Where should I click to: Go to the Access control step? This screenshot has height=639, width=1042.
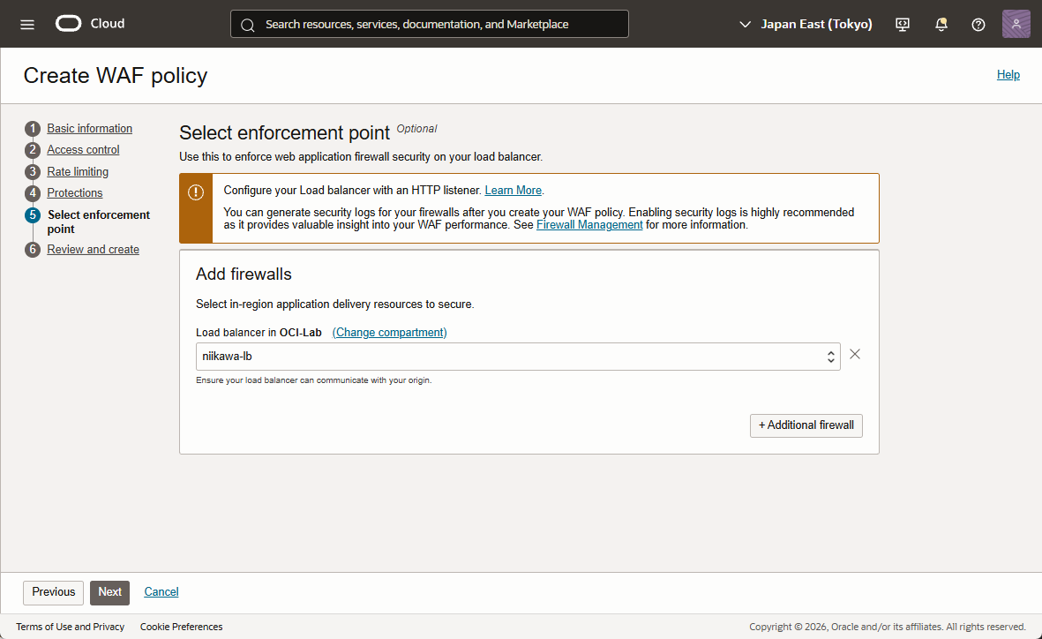click(x=83, y=150)
